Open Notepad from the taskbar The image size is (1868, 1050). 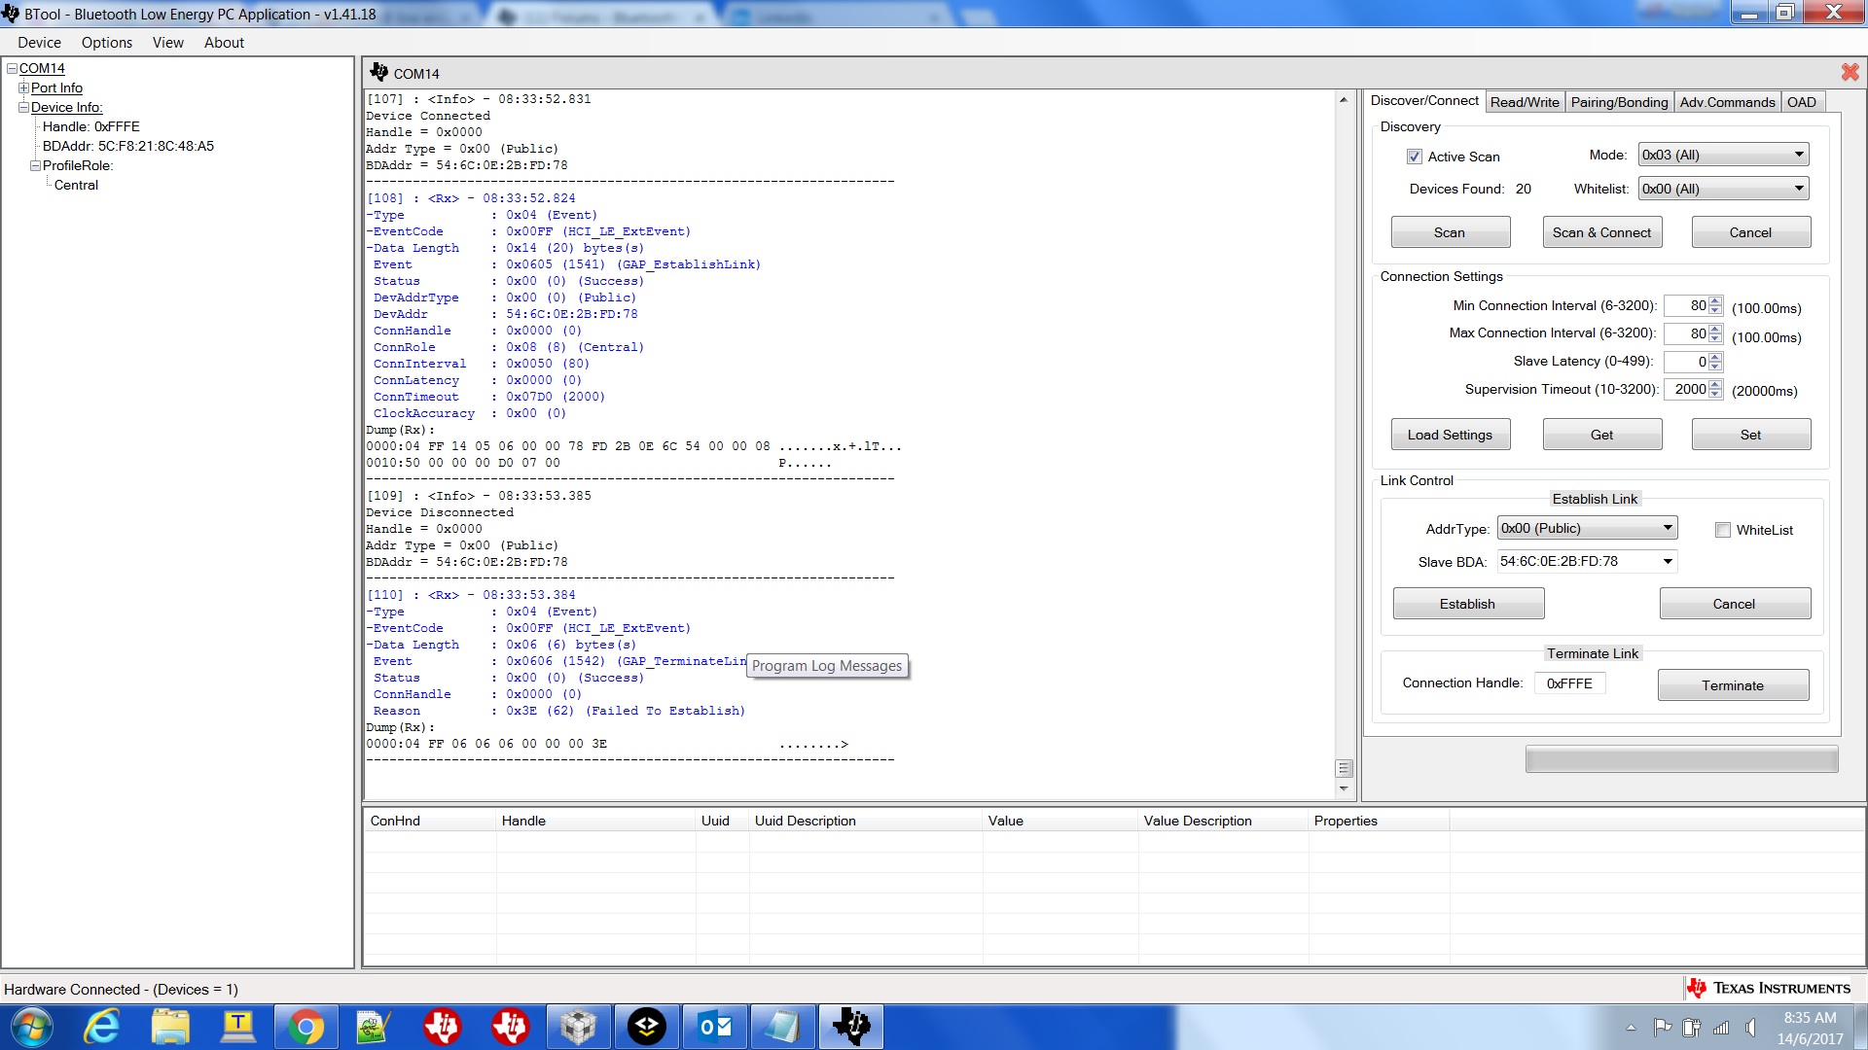pyautogui.click(x=782, y=1026)
